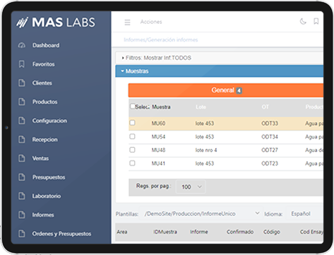This screenshot has height=255, width=334.
Task: Click the MAS LABS logo
Action: coord(56,23)
